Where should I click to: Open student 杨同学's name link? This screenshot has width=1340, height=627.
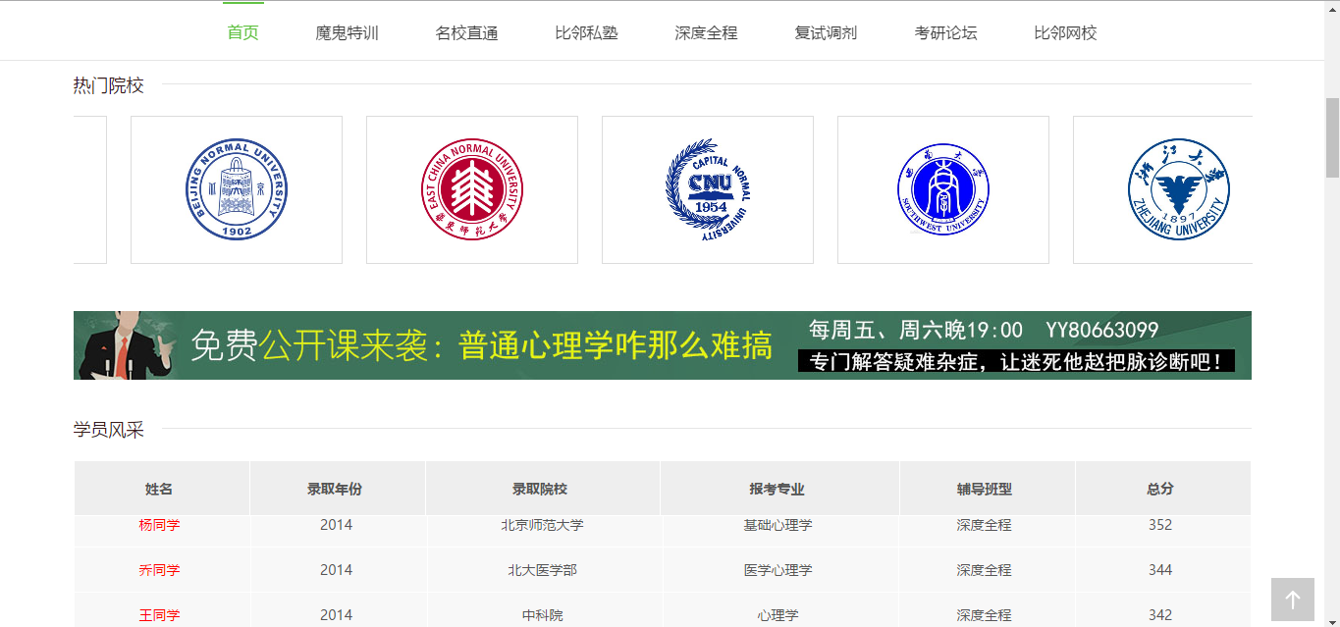pos(159,525)
